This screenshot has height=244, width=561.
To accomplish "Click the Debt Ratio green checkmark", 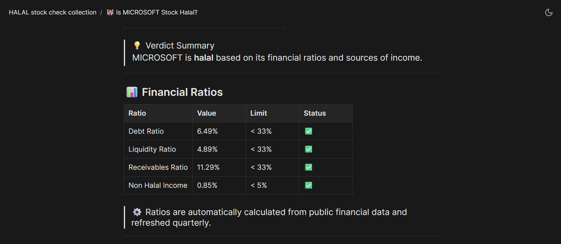I will 309,131.
